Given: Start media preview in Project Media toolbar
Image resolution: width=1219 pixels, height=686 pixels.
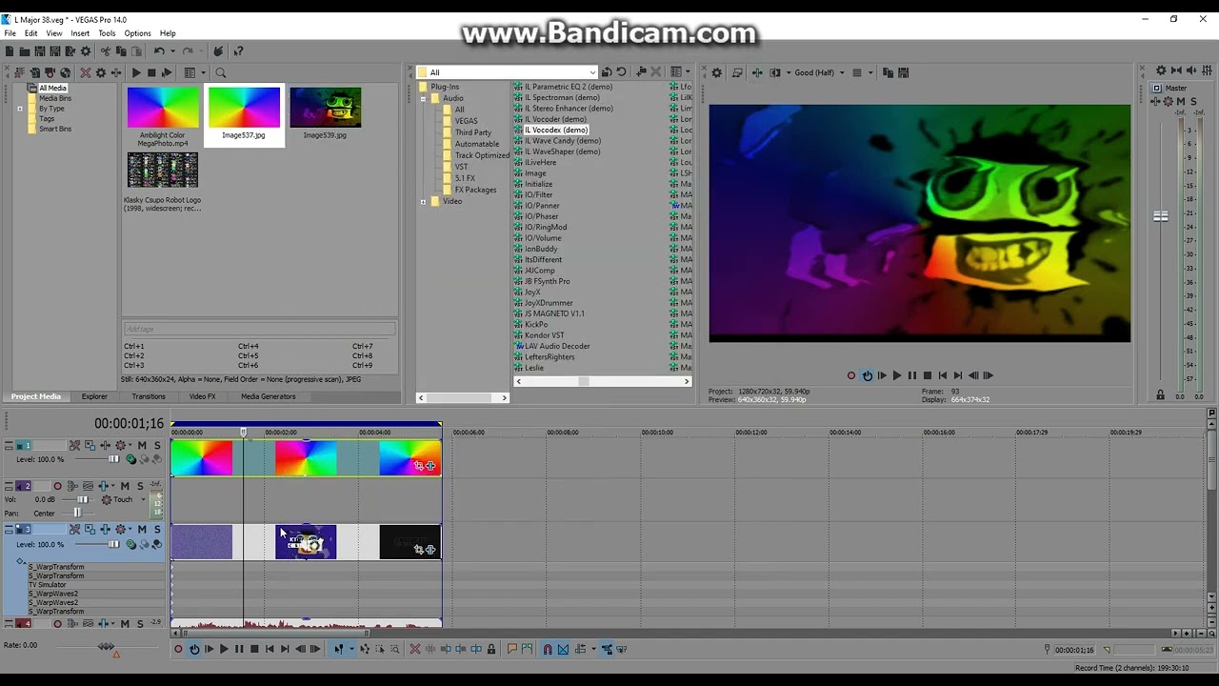Looking at the screenshot, I should pyautogui.click(x=136, y=72).
